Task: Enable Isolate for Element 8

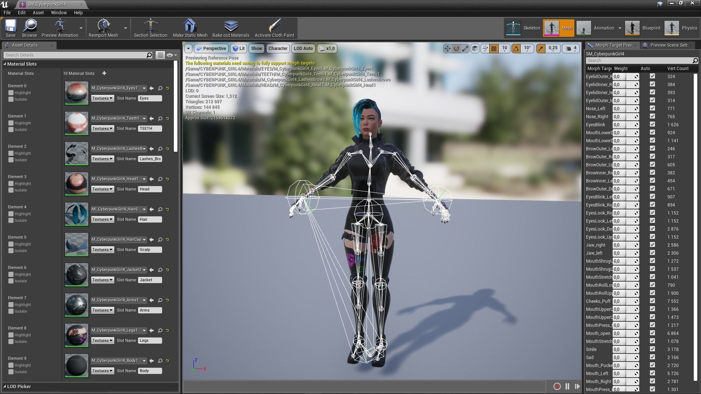Action: 11,341
